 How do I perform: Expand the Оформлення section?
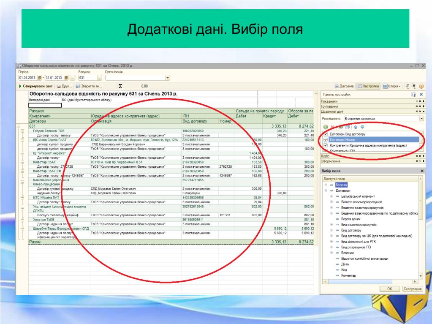pyautogui.click(x=424, y=161)
